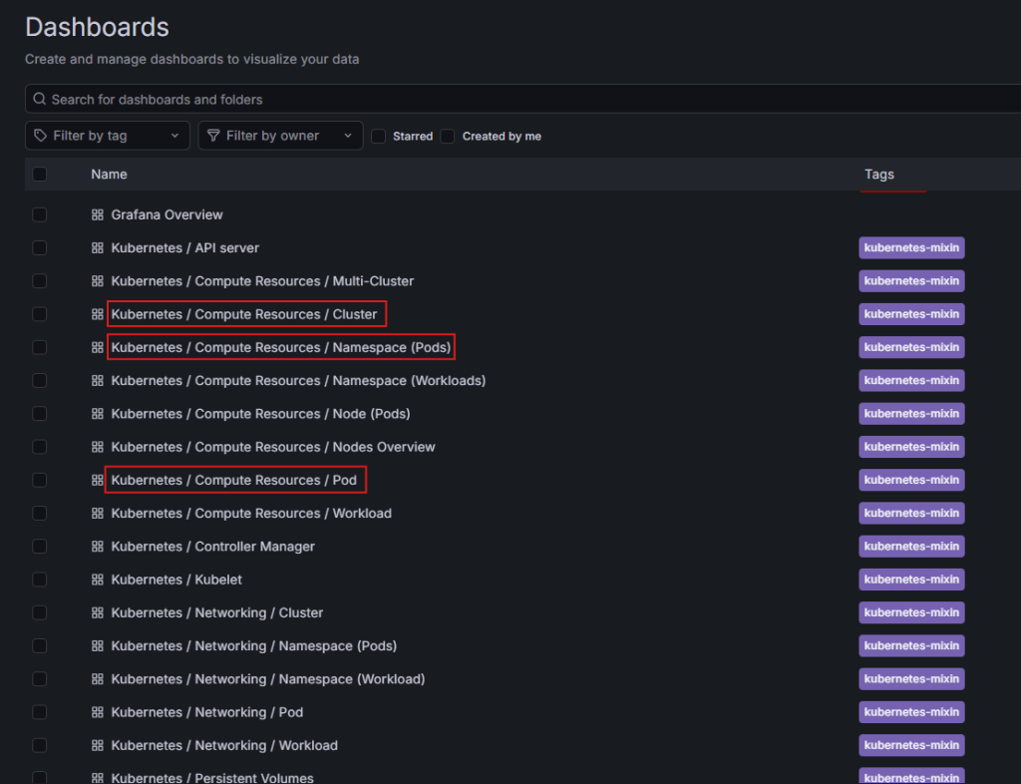Check the select-all box in the table header
The image size is (1021, 784).
pos(40,175)
